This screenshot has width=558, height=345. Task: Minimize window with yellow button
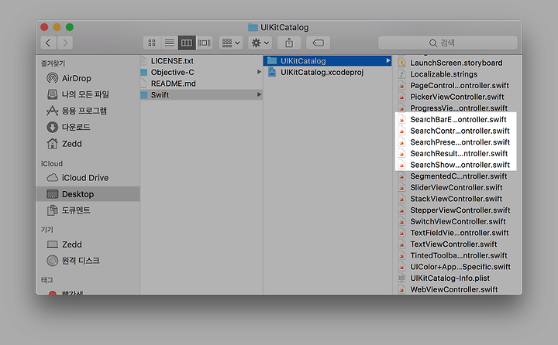57,27
